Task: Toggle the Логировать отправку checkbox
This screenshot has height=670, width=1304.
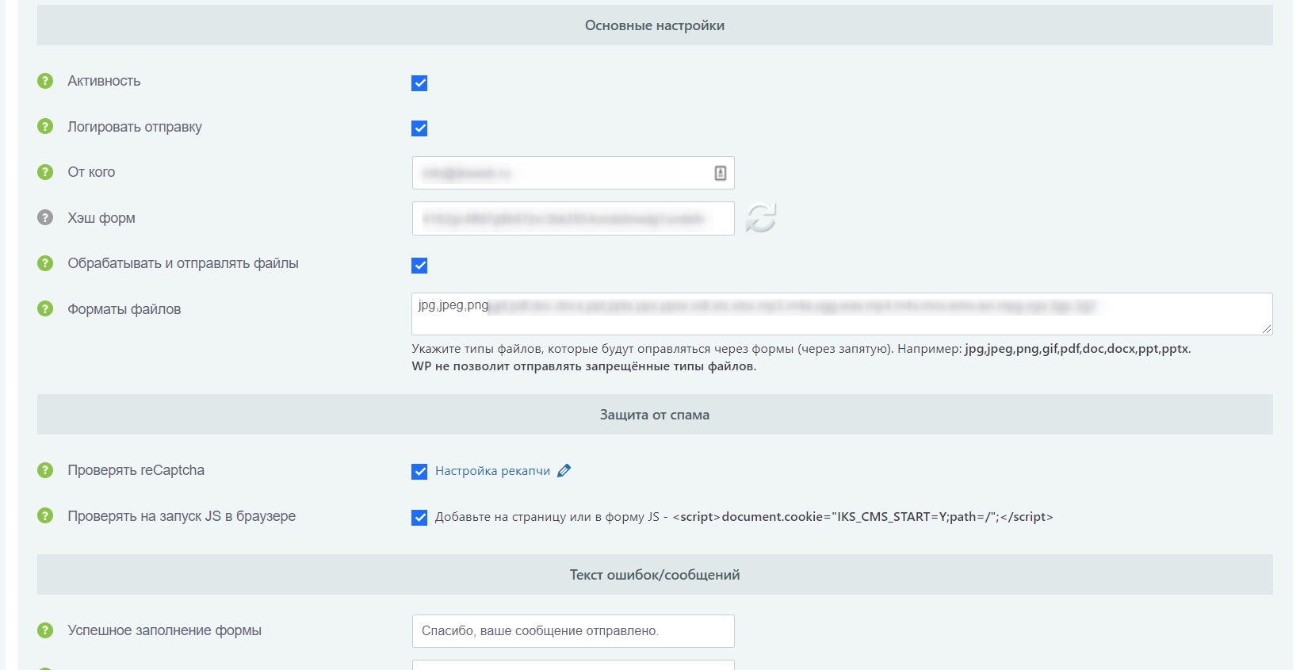Action: [419, 128]
